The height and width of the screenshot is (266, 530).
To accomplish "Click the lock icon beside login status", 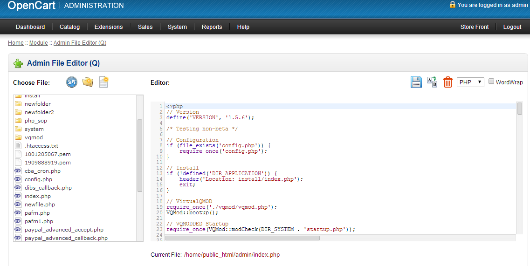I will pyautogui.click(x=452, y=4).
